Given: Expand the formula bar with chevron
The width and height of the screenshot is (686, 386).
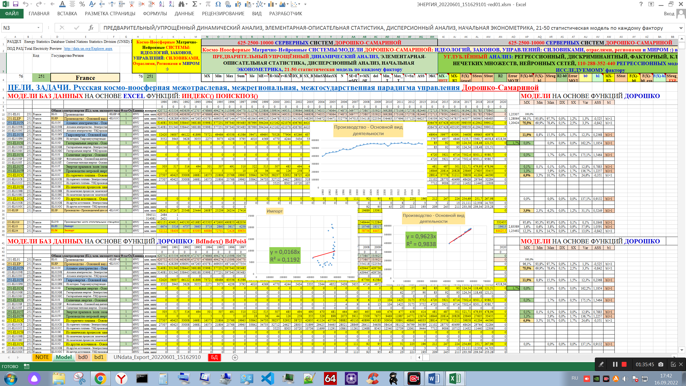Looking at the screenshot, I should click(x=681, y=28).
